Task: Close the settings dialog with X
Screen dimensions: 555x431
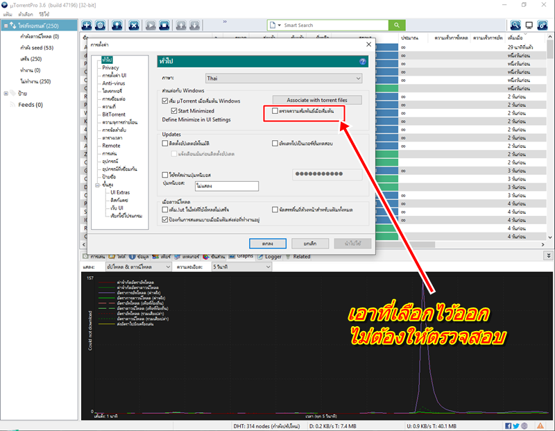Action: click(369, 44)
